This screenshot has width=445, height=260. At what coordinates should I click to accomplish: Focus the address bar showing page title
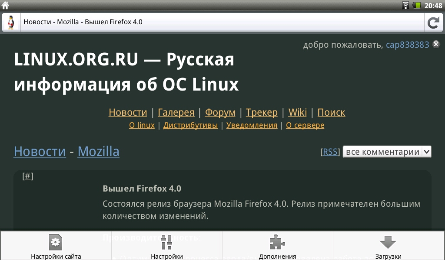click(222, 22)
